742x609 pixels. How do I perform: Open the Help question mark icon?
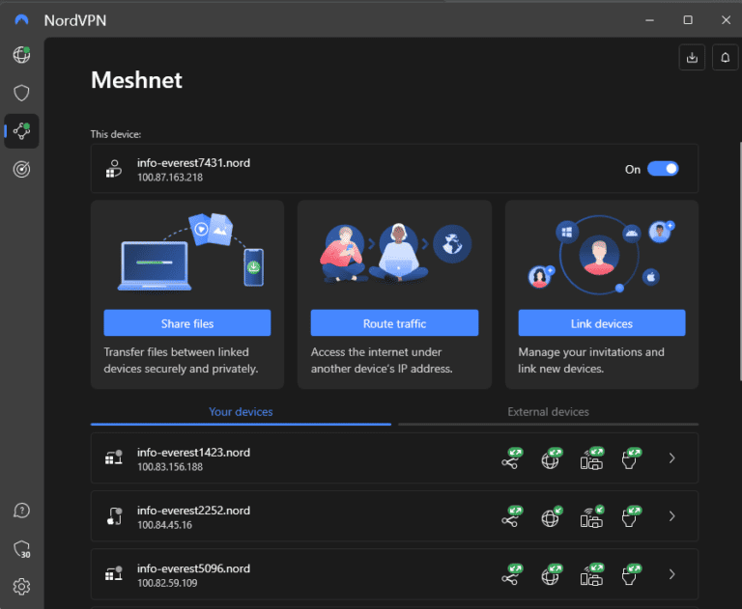(21, 511)
